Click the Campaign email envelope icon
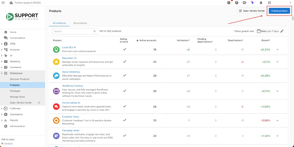The height and width of the screenshot is (147, 294). click(x=56, y=136)
